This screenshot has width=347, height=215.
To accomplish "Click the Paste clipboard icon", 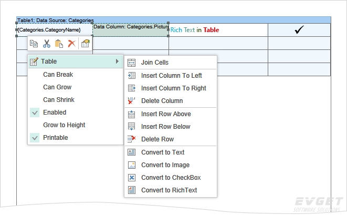I will point(59,44).
